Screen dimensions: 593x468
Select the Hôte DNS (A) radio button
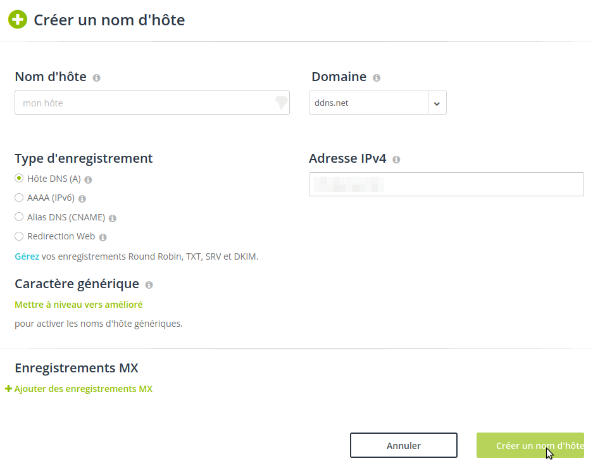19,179
